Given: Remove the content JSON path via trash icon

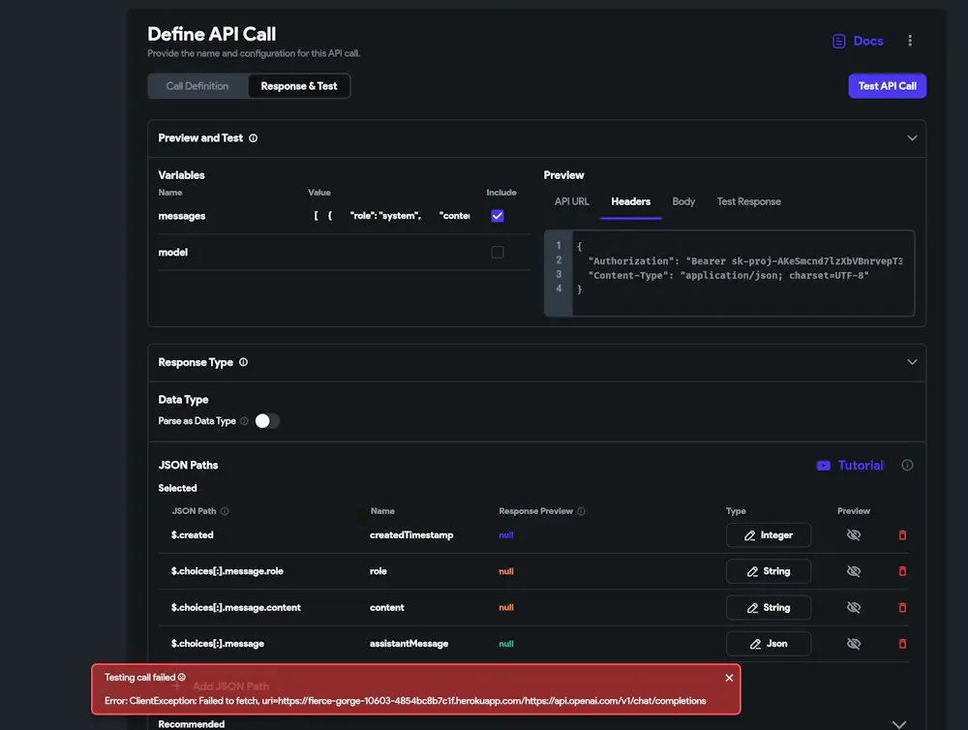Looking at the screenshot, I should click(902, 608).
